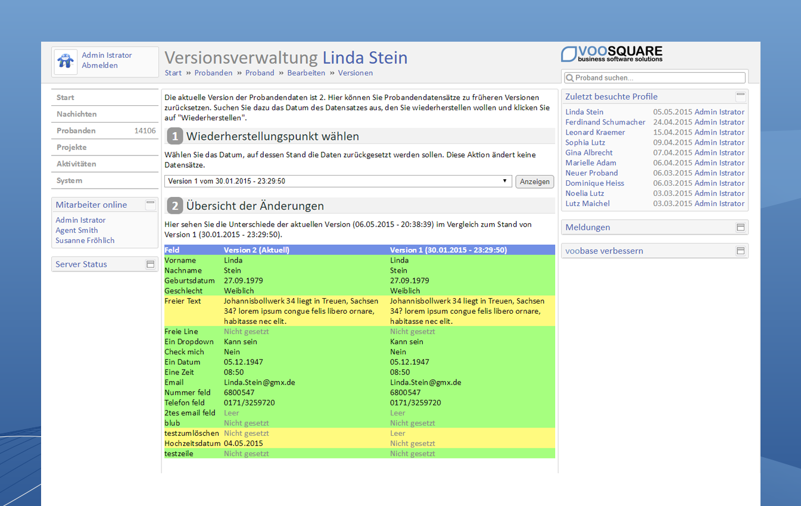Viewport: 801px width, 506px height.
Task: Click the Version 1 (30.01.2015 - 23:29:50) column header
Action: 448,250
